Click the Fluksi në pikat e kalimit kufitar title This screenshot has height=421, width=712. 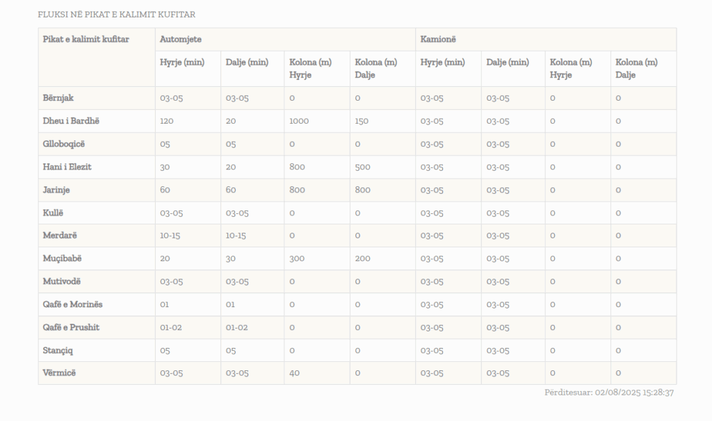tap(116, 15)
